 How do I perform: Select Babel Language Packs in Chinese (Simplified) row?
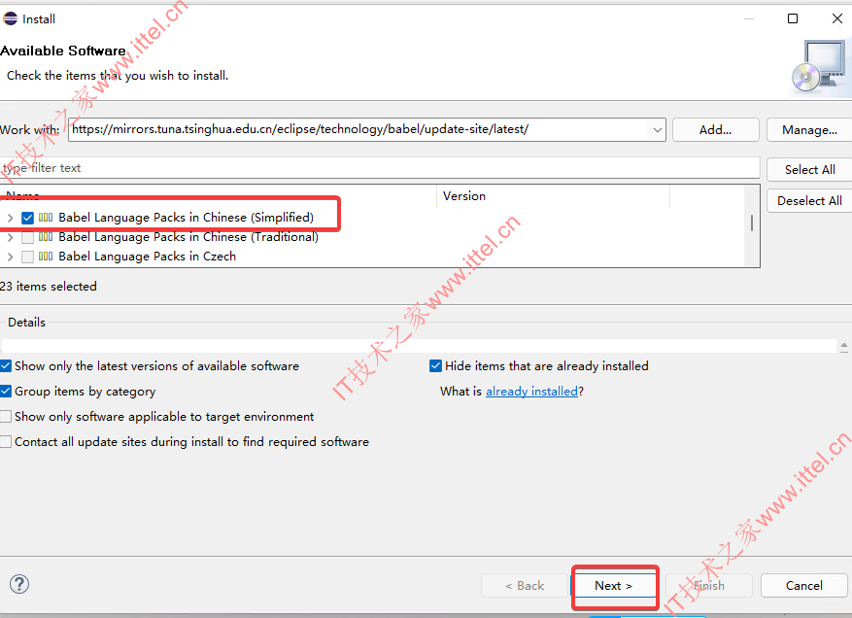[186, 218]
